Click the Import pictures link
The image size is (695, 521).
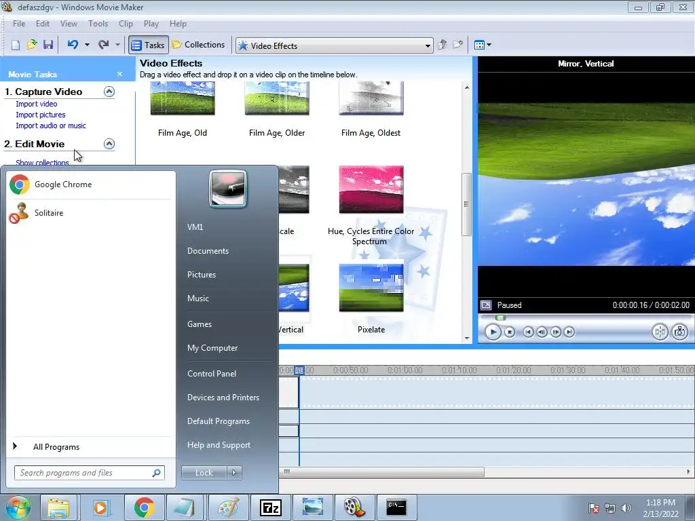coord(41,115)
